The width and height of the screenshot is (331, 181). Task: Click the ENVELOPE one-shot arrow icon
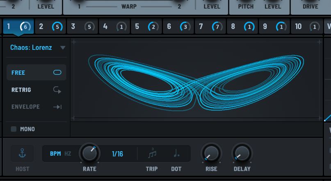pos(57,107)
